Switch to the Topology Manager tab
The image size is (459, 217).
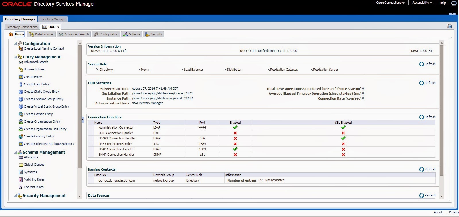pyautogui.click(x=53, y=19)
